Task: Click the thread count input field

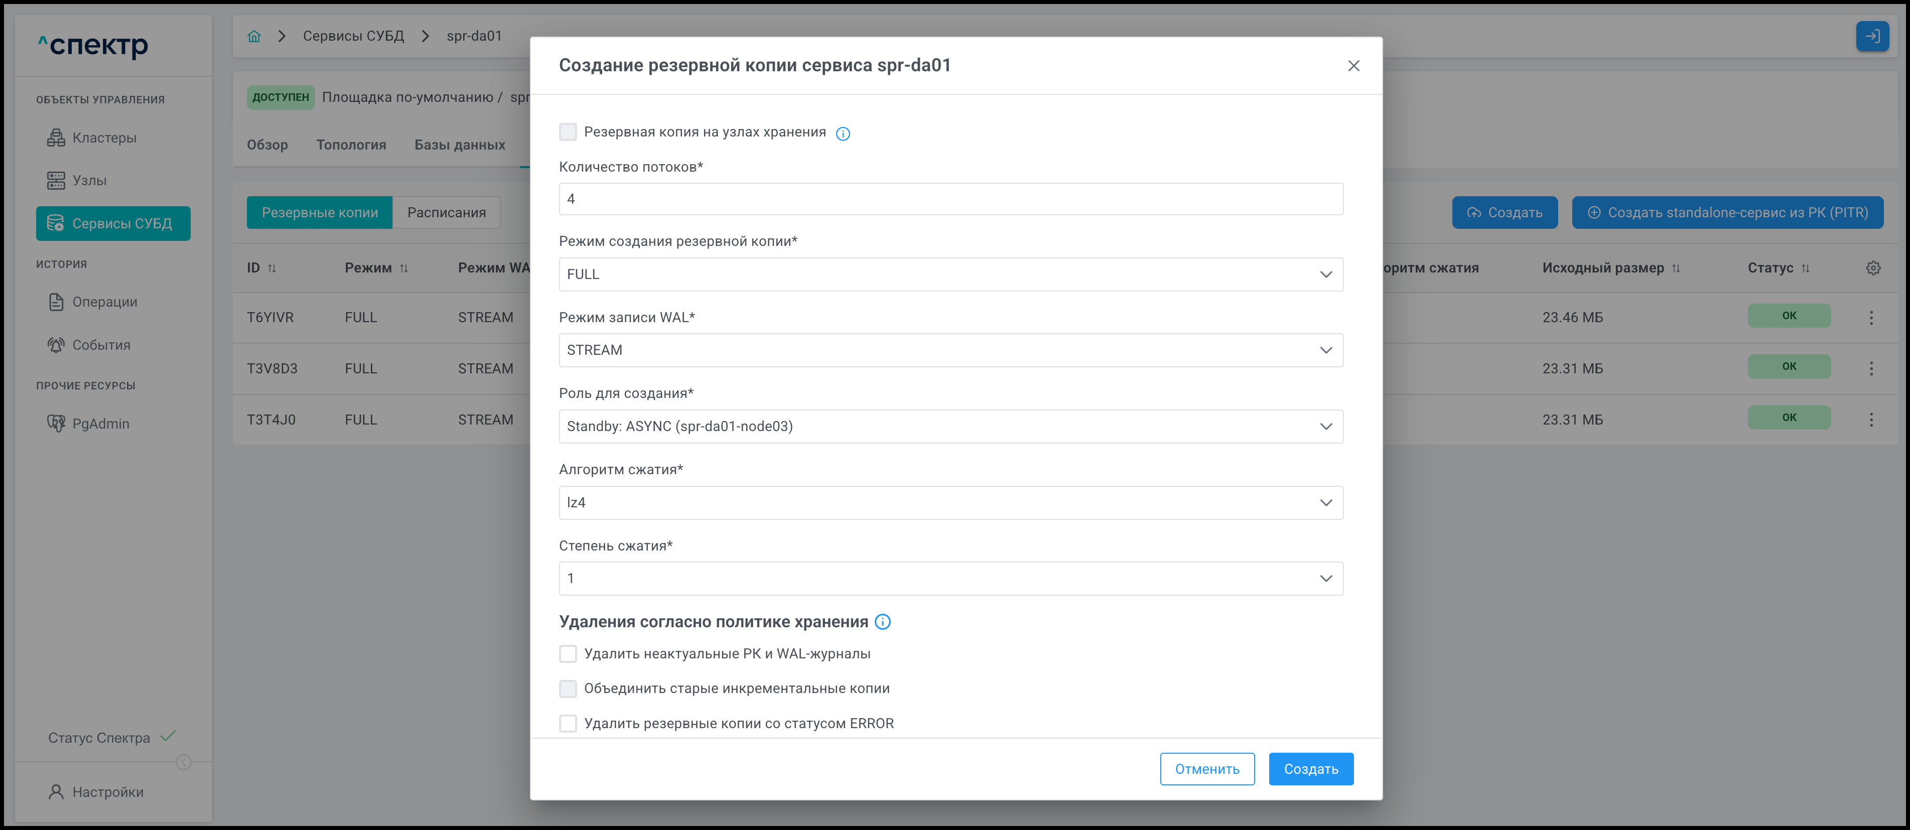Action: 950,199
